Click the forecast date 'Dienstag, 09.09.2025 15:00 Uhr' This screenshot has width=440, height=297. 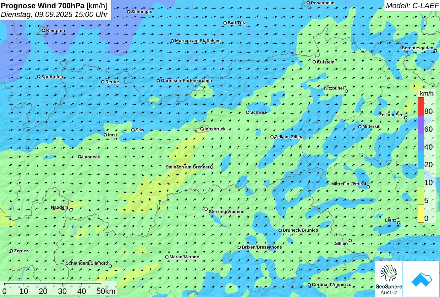point(54,14)
